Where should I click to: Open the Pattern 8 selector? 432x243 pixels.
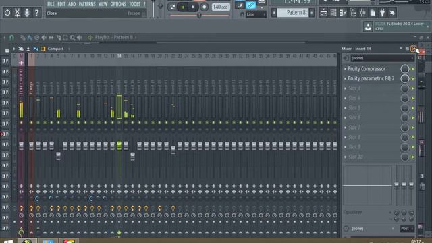click(x=293, y=13)
